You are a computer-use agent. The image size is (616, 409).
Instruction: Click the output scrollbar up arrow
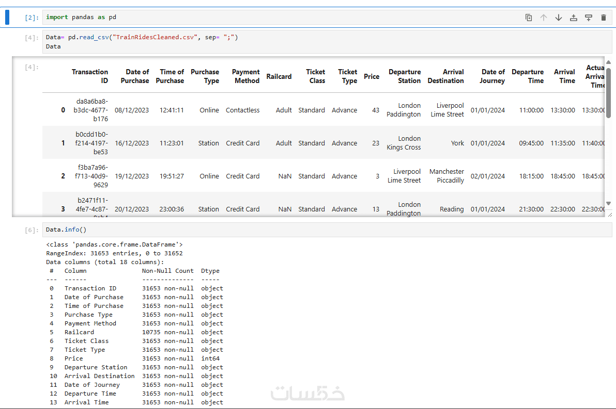(x=608, y=62)
